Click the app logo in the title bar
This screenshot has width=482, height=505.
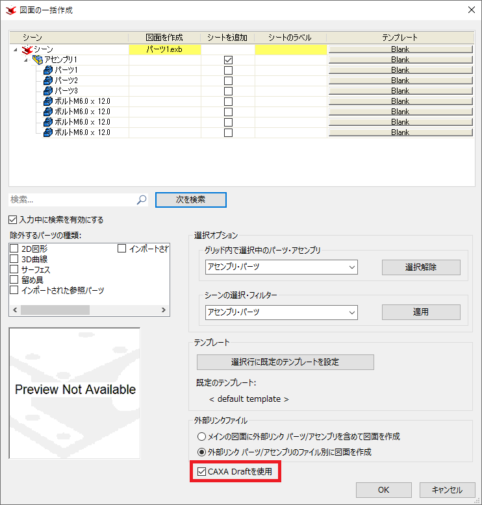[11, 10]
